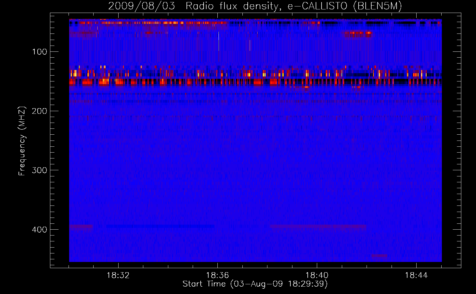Screen dimensions: 476x294
Task: Click the Start Time axis label
Action: pyautogui.click(x=255, y=284)
